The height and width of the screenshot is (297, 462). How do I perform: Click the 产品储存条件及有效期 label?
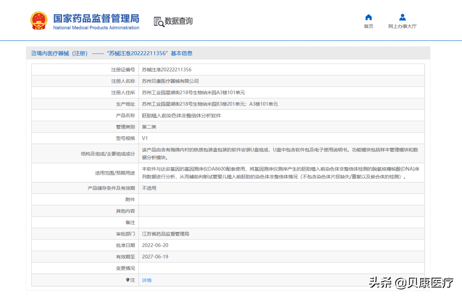[x=112, y=188]
